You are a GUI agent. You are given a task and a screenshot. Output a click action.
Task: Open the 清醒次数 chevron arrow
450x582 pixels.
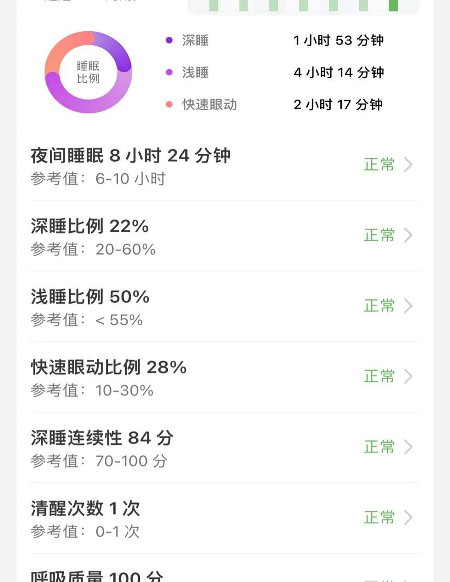(x=408, y=518)
